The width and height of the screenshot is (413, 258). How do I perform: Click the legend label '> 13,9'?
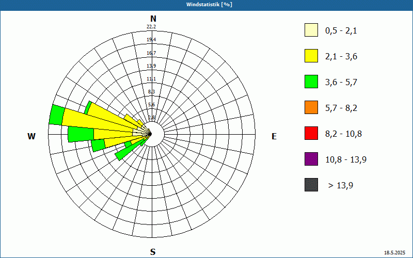pyautogui.click(x=341, y=186)
